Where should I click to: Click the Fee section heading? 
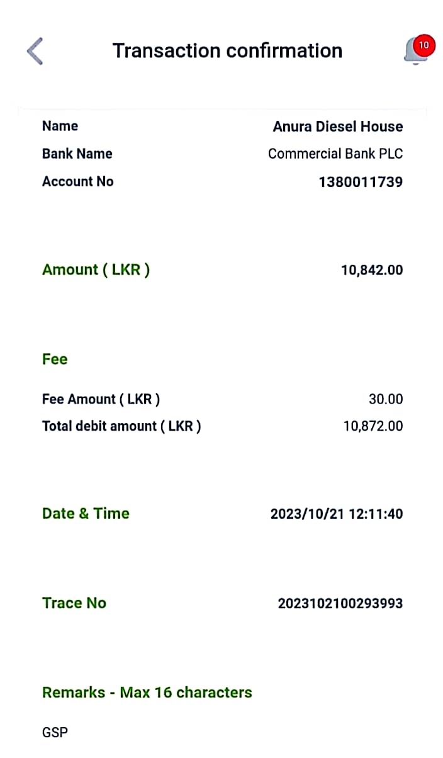tap(55, 359)
